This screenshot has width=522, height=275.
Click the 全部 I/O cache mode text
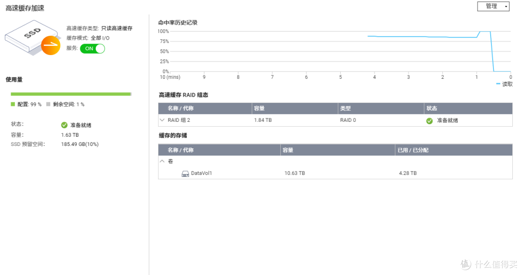[100, 38]
